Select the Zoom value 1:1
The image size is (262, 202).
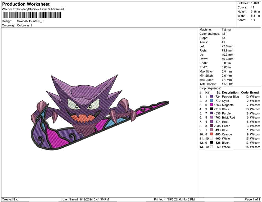pyautogui.click(x=253, y=20)
